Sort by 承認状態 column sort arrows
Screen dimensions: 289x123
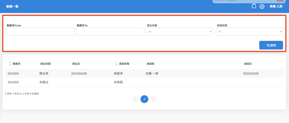pyautogui.click(x=117, y=64)
